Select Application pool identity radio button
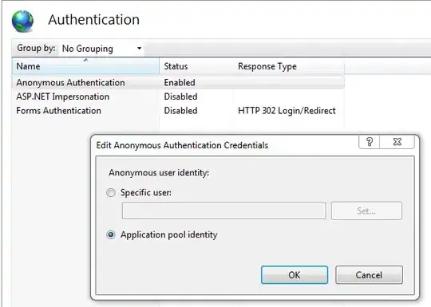This screenshot has width=431, height=307. pos(111,234)
